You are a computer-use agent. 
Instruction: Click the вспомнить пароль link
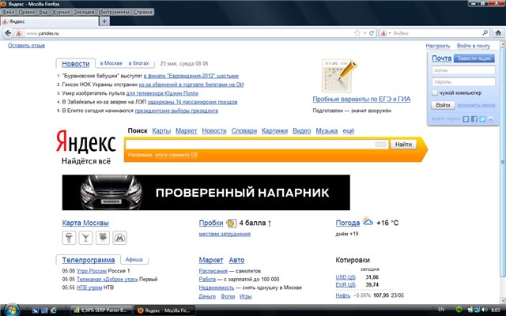476,105
